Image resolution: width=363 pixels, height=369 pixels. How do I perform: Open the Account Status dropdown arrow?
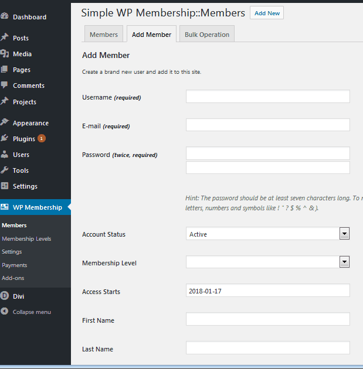[344, 234]
